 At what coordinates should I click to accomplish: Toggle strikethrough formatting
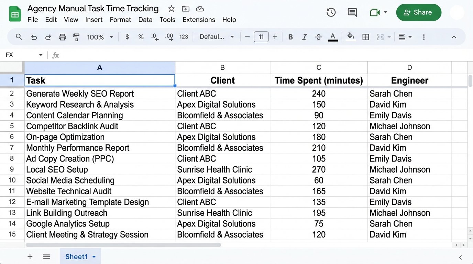(318, 37)
